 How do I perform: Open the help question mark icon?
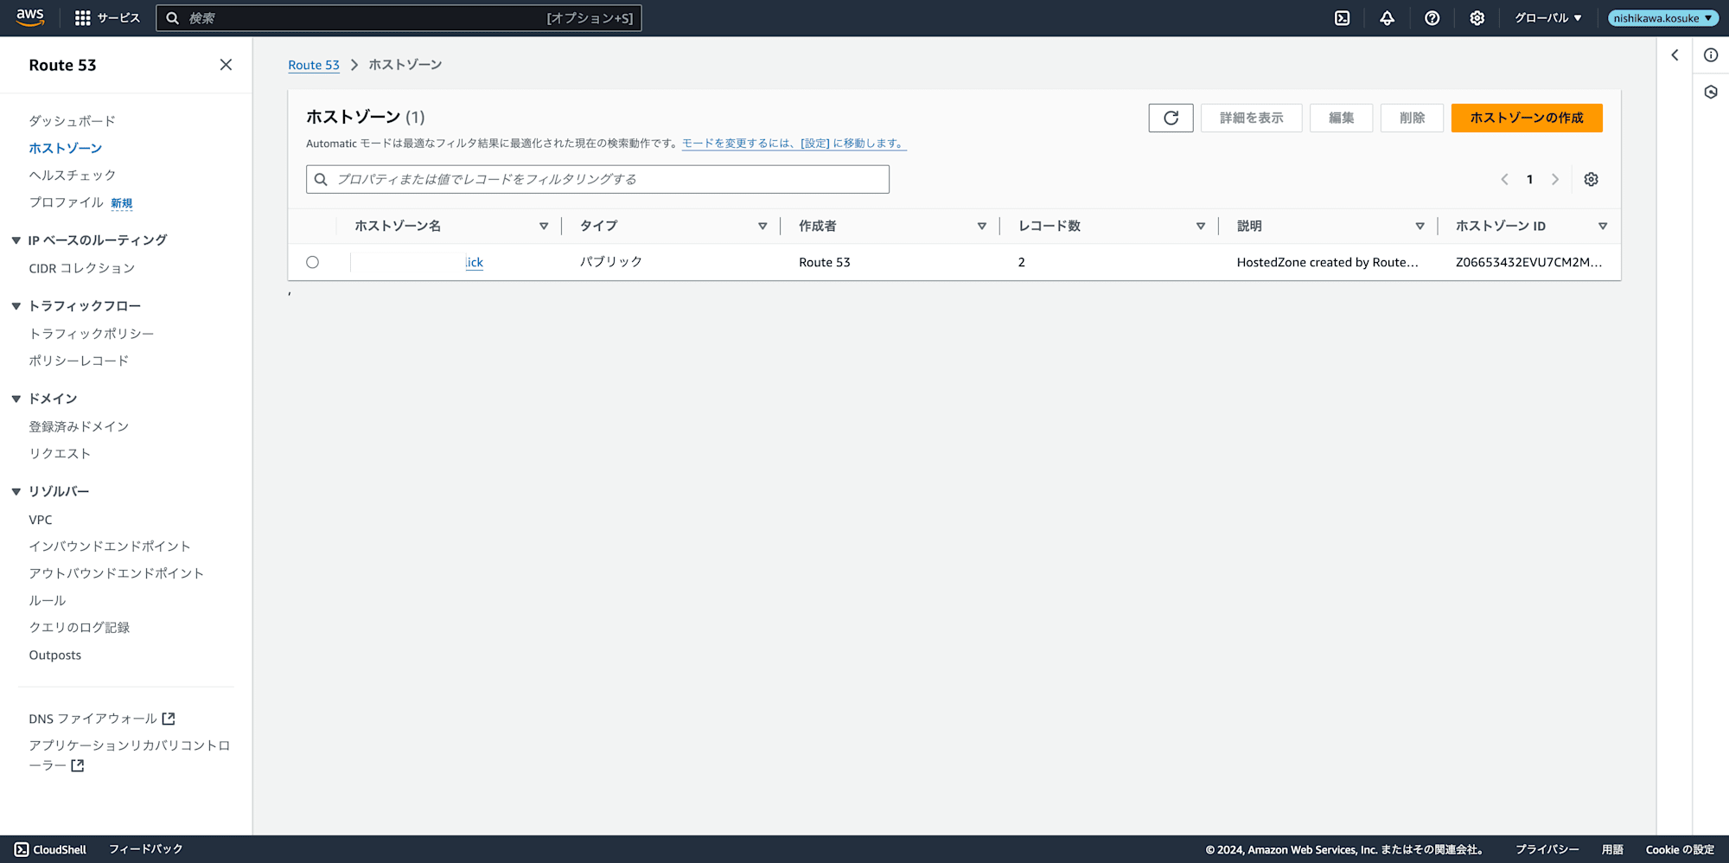pos(1432,18)
